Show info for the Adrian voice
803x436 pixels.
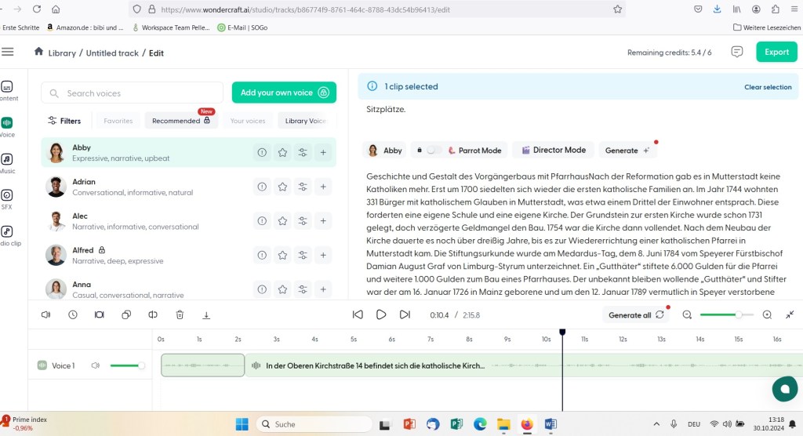click(x=261, y=187)
